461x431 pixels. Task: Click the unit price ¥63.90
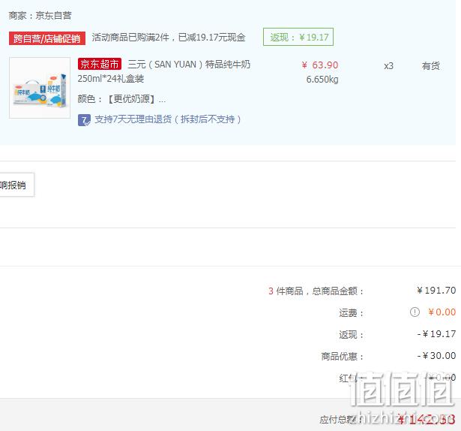pyautogui.click(x=320, y=65)
